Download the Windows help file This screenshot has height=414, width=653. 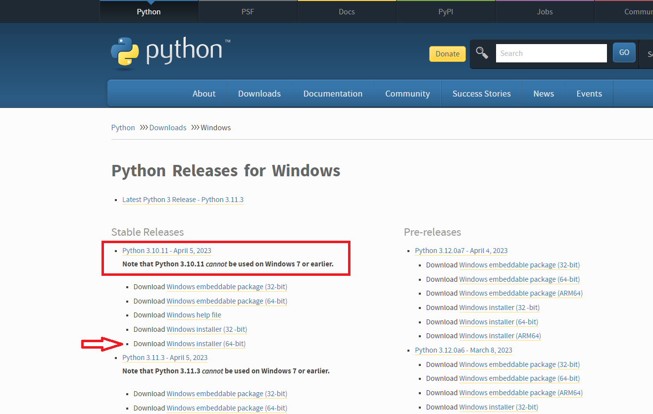click(x=194, y=315)
